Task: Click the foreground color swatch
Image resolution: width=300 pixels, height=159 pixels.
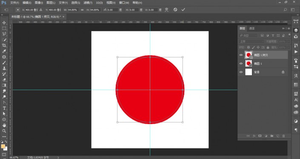Action: pyautogui.click(x=3, y=146)
